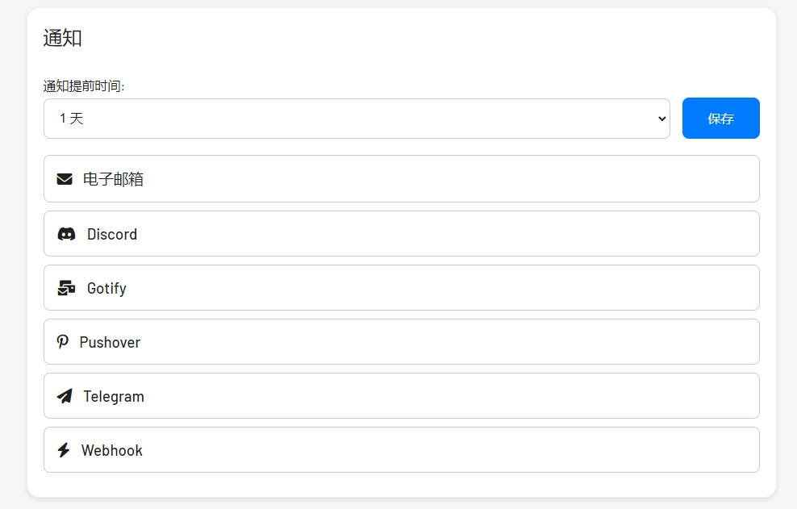This screenshot has width=797, height=509.
Task: Click the 电子邮箱 text label
Action: pos(114,179)
